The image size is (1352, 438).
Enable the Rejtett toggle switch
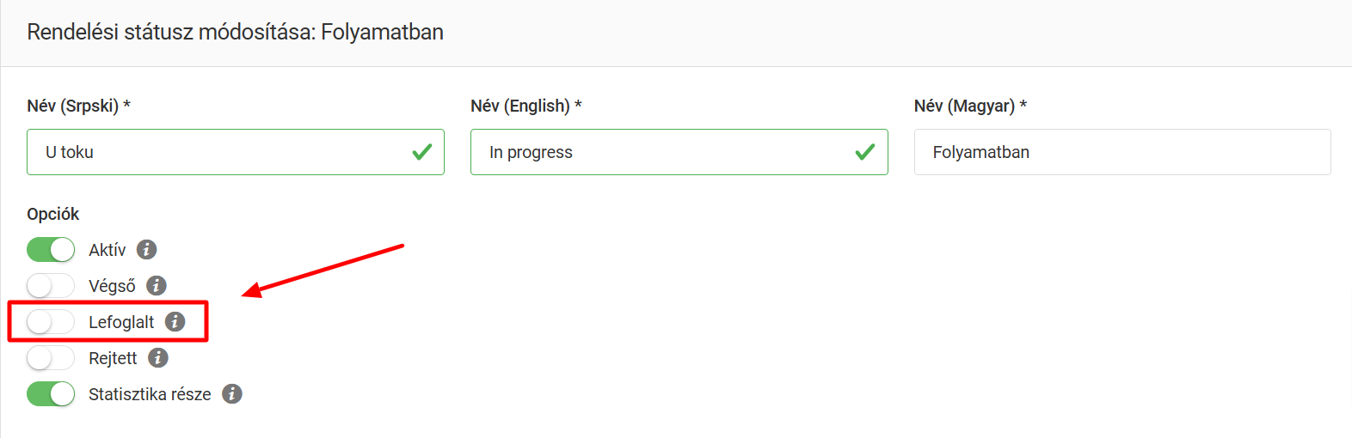(51, 358)
